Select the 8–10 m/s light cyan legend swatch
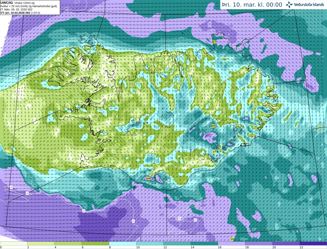 click(123, 243)
